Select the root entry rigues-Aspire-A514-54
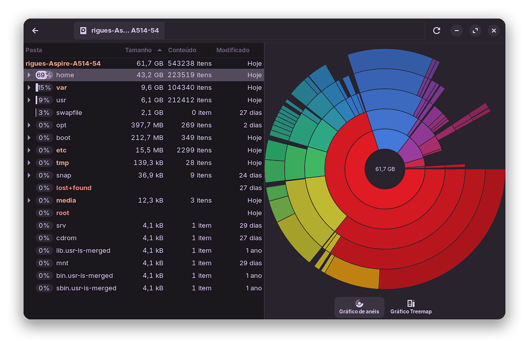This screenshot has width=529, height=348. click(x=63, y=63)
